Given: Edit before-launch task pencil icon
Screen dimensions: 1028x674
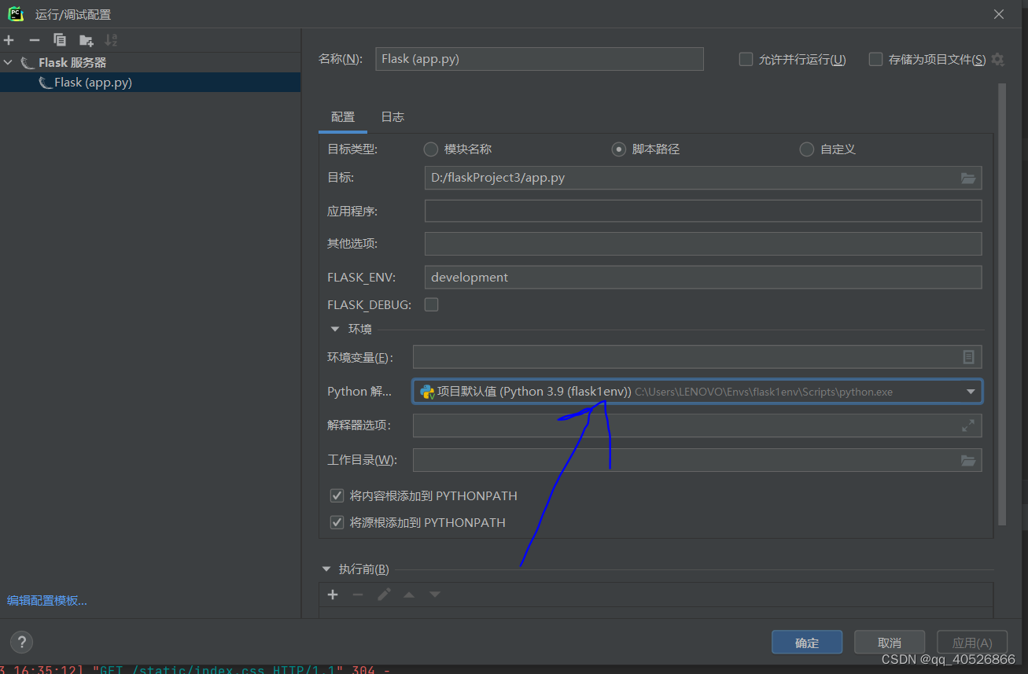Looking at the screenshot, I should click(384, 595).
